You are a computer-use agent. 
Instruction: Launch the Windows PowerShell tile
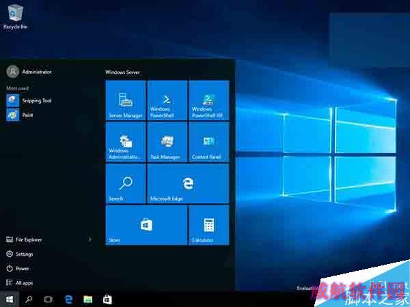pos(167,101)
